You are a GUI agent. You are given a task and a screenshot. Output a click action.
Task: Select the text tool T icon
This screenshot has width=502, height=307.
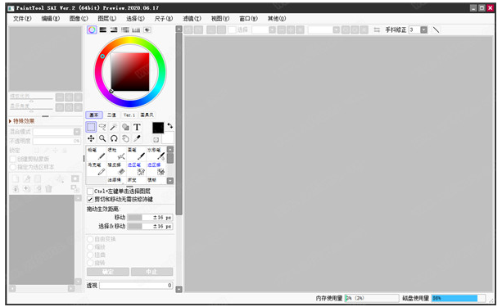(x=137, y=127)
